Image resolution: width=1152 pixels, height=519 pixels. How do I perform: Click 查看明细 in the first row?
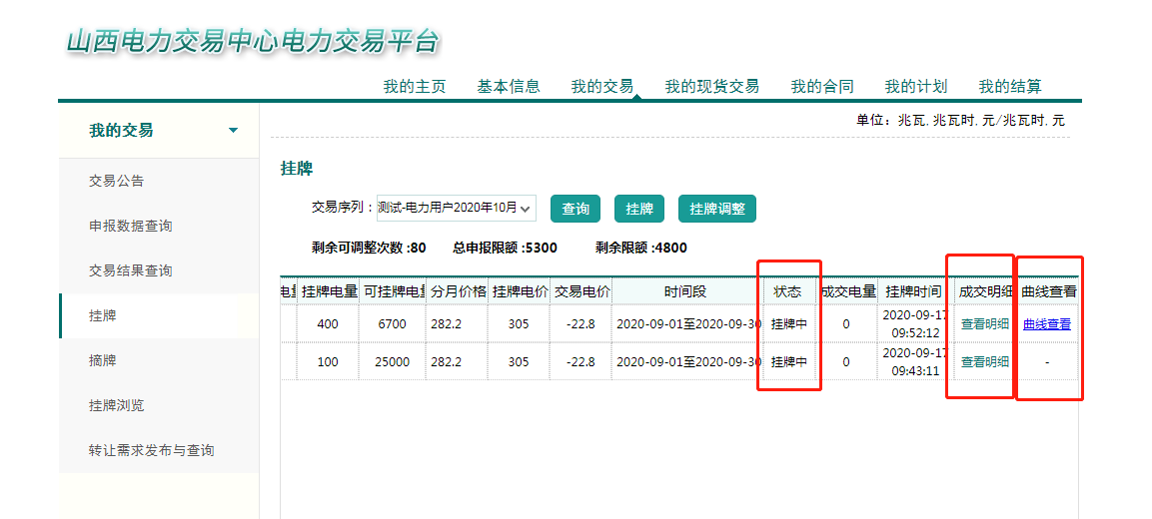984,324
